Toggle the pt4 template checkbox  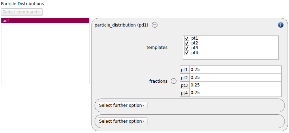click(x=187, y=53)
